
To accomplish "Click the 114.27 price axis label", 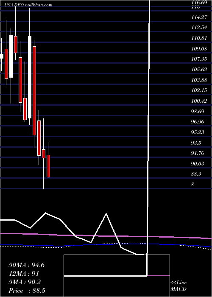I will (198, 17).
